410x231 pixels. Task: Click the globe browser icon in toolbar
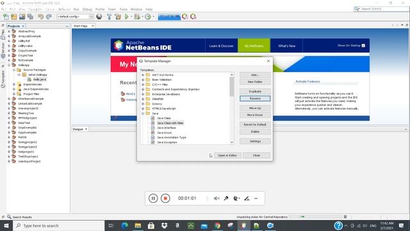pos(99,17)
